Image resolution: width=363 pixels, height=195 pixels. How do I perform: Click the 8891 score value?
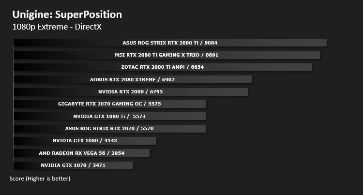pos(212,55)
